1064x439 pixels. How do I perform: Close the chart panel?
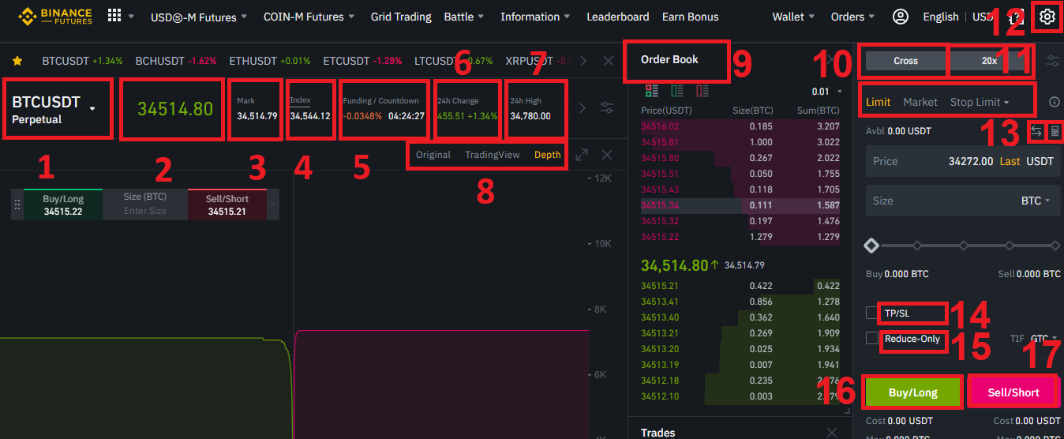click(606, 155)
